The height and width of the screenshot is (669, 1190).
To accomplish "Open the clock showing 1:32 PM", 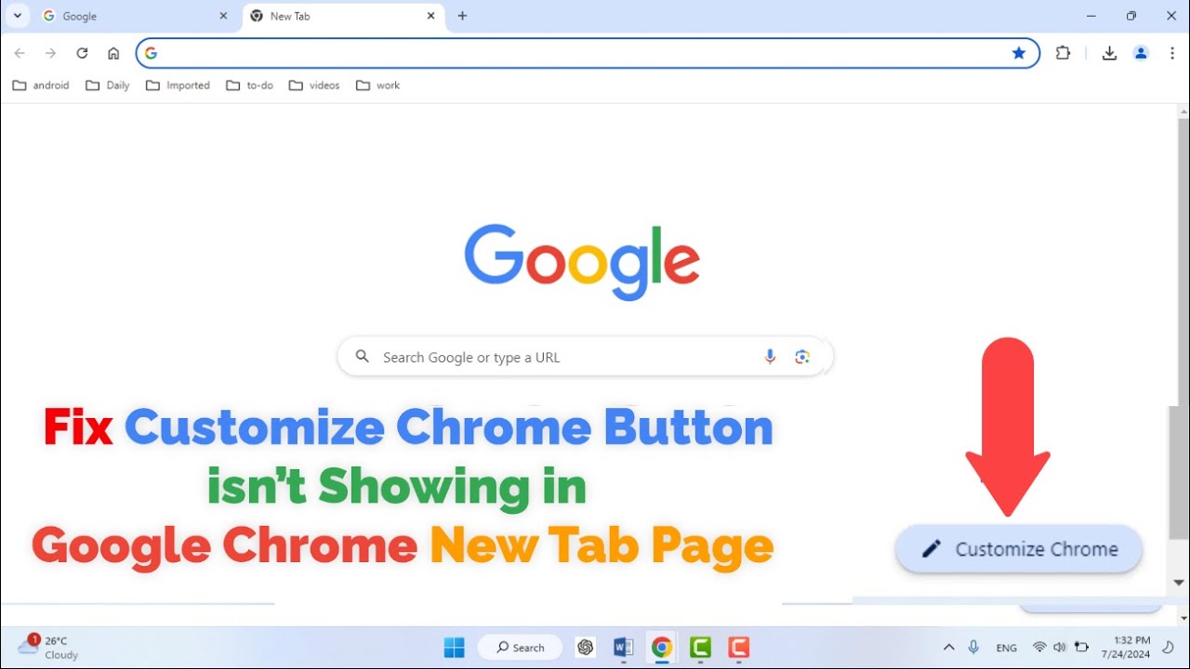I will coord(1126,648).
